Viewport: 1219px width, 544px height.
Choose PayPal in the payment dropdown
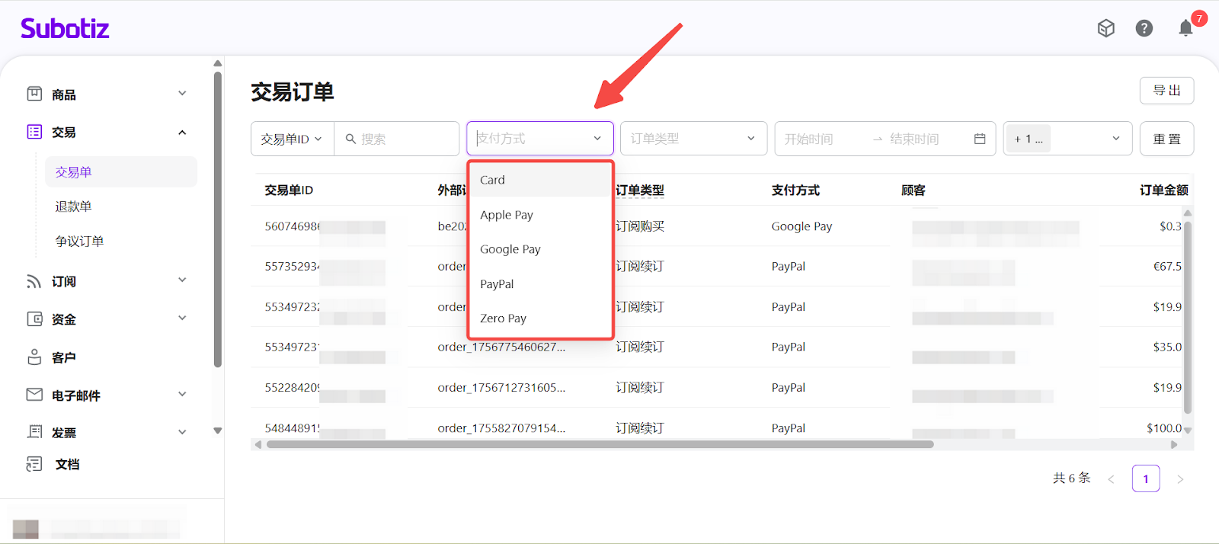pyautogui.click(x=497, y=284)
